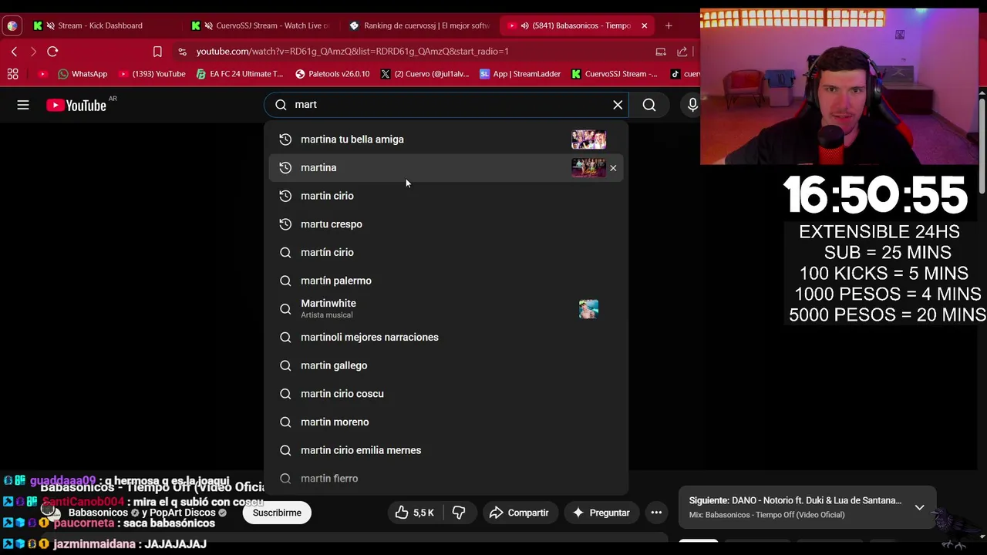Open the cast/screen icon in address bar
Viewport: 987px width, 555px height.
pos(661,52)
